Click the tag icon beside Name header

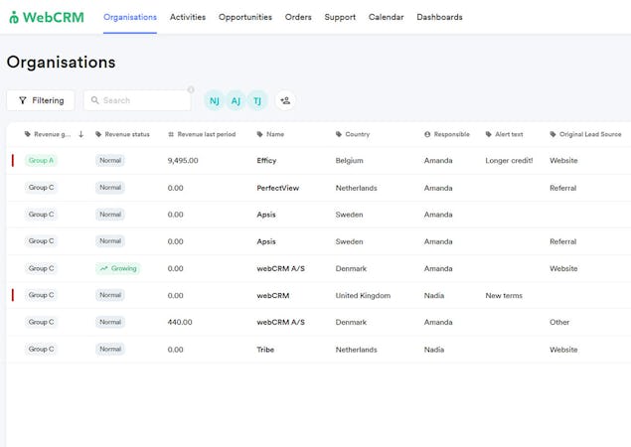(x=260, y=134)
